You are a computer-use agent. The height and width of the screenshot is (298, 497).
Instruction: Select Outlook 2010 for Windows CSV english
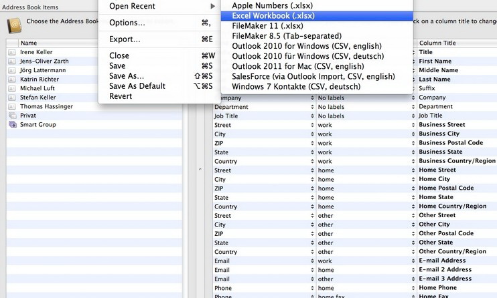tap(317, 46)
